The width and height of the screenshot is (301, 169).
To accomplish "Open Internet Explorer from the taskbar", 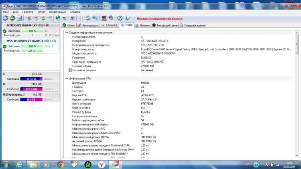I will click(20, 165).
